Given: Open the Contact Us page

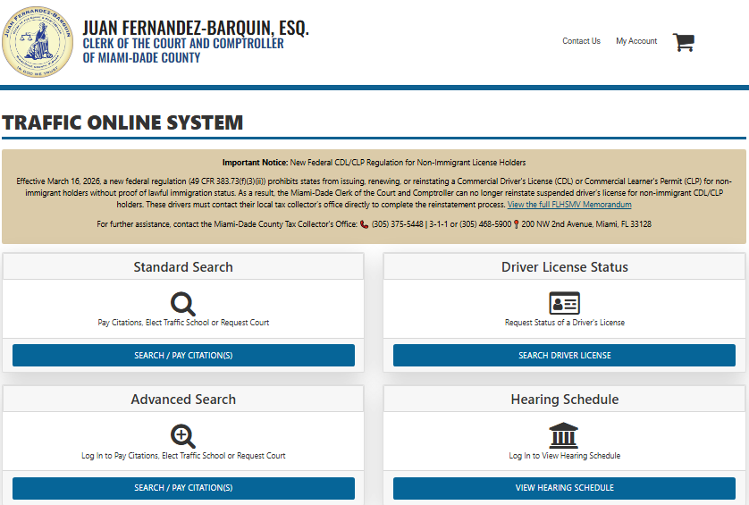Looking at the screenshot, I should [581, 41].
